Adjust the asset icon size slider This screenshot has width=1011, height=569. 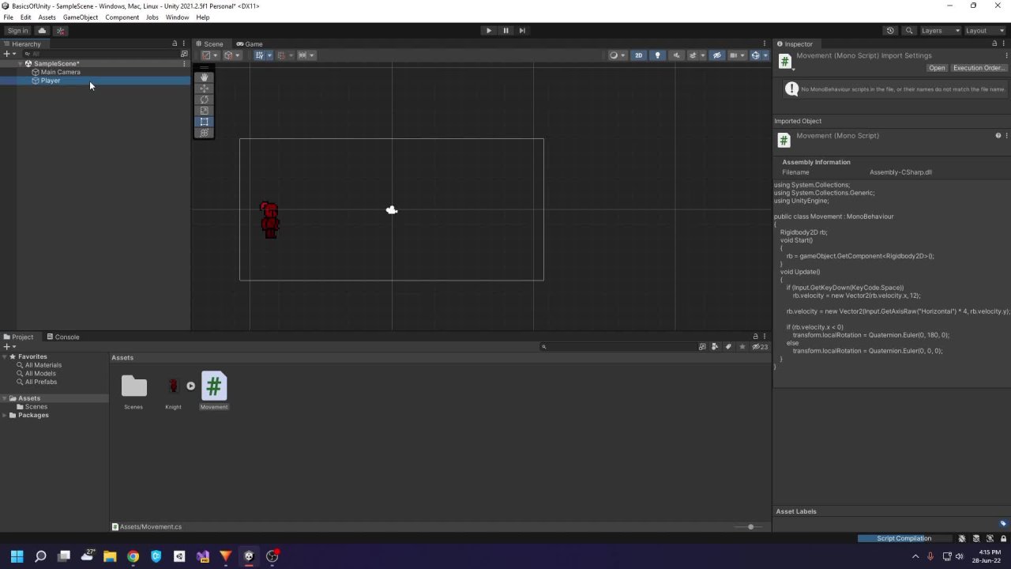pos(750,527)
